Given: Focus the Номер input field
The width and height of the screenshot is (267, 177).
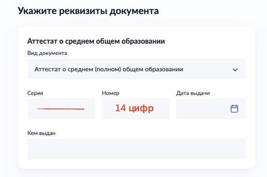Looking at the screenshot, I should pyautogui.click(x=136, y=109).
